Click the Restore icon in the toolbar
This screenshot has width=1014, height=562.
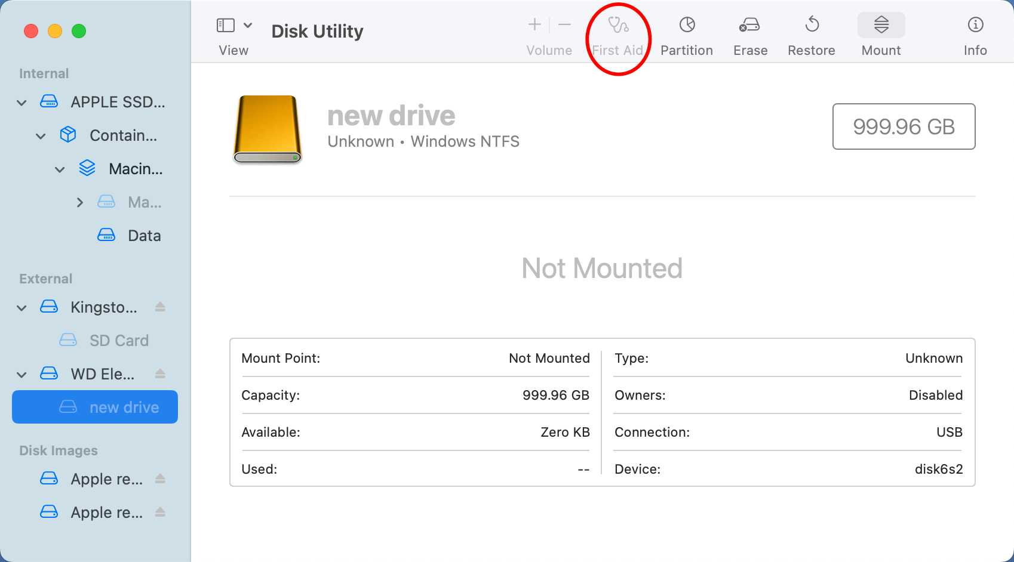[x=811, y=33]
